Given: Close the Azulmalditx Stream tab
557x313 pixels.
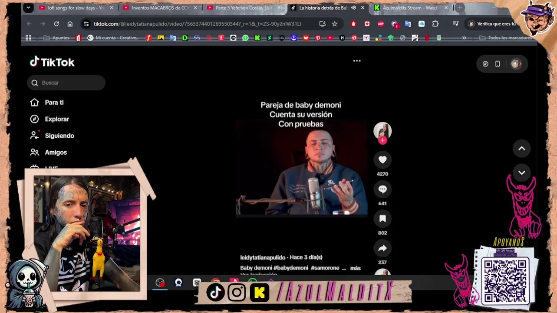Looking at the screenshot, I should tap(446, 8).
